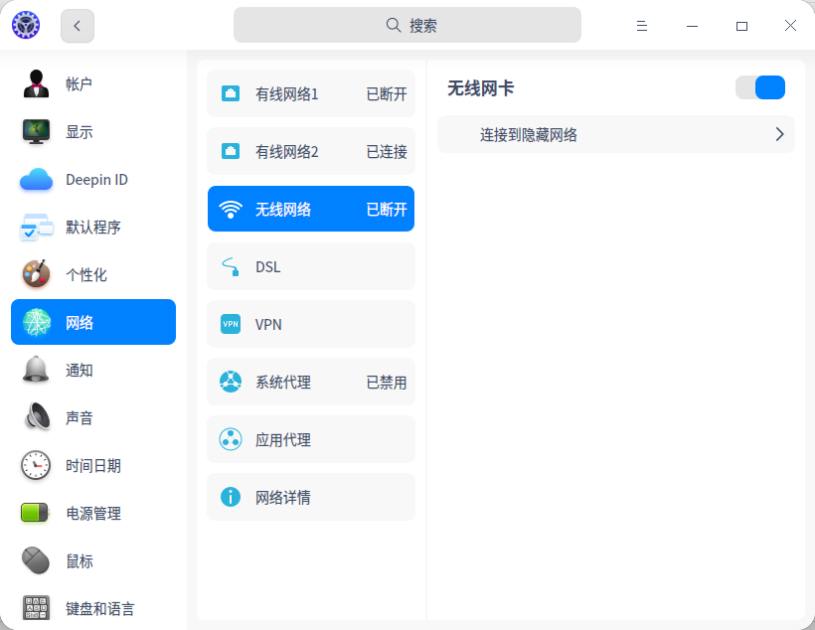Click the 应用代理 app proxy icon
This screenshot has height=630, width=815.
click(x=231, y=439)
